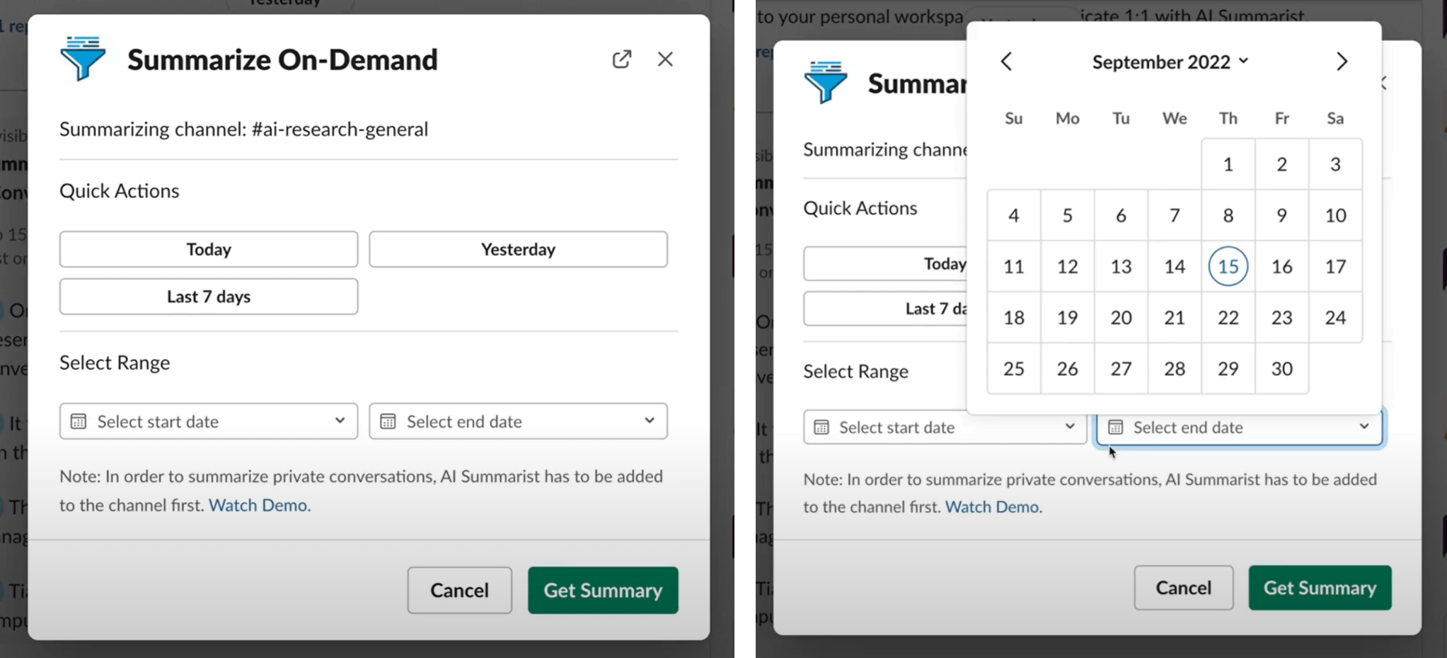Open the Watch Demo link in left dialog
1447x658 pixels.
[258, 505]
